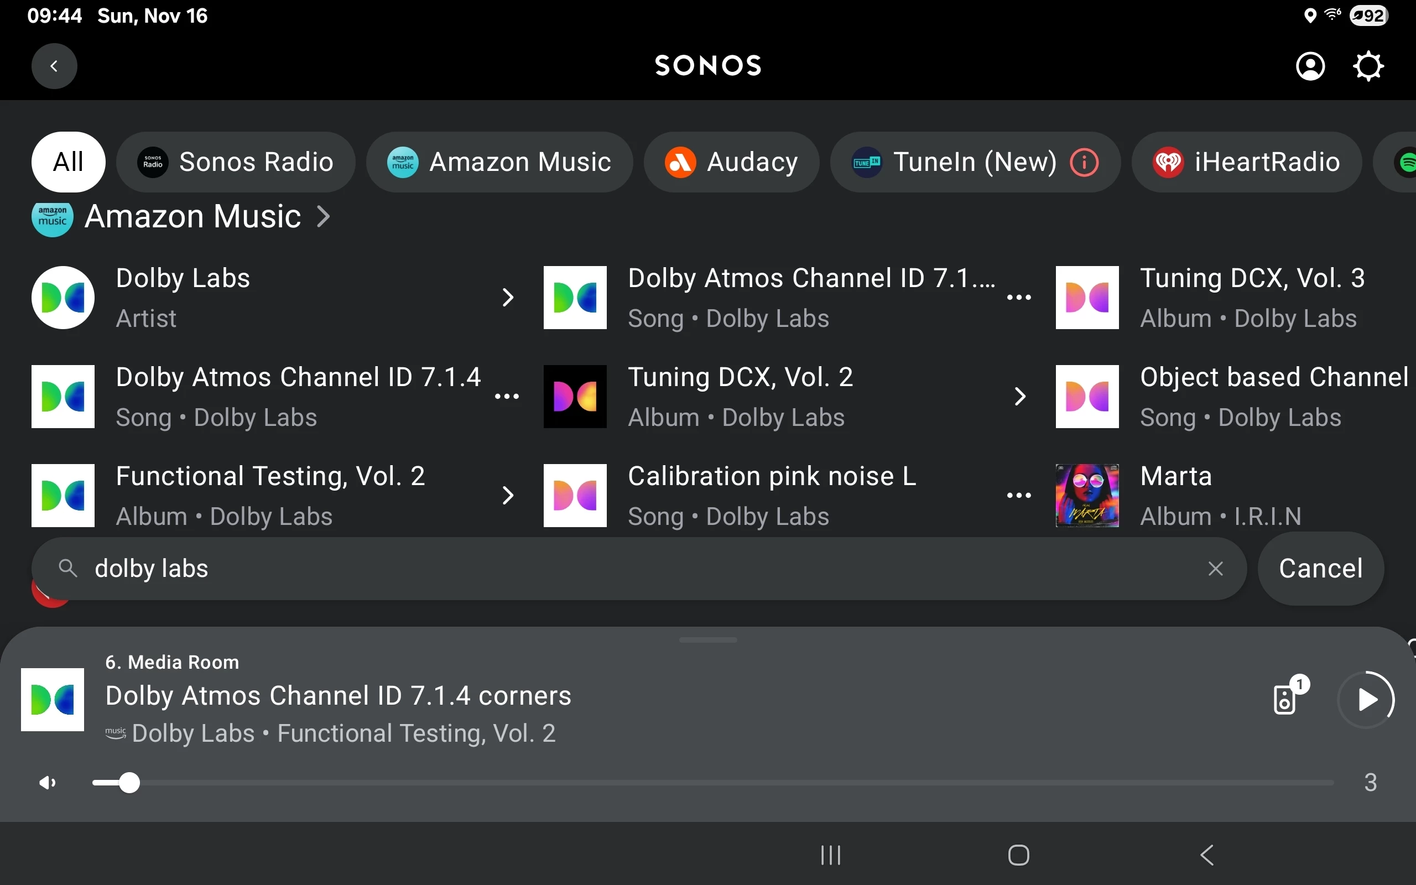Viewport: 1416px width, 885px height.
Task: Filter results by Sonos Radio
Action: point(236,162)
